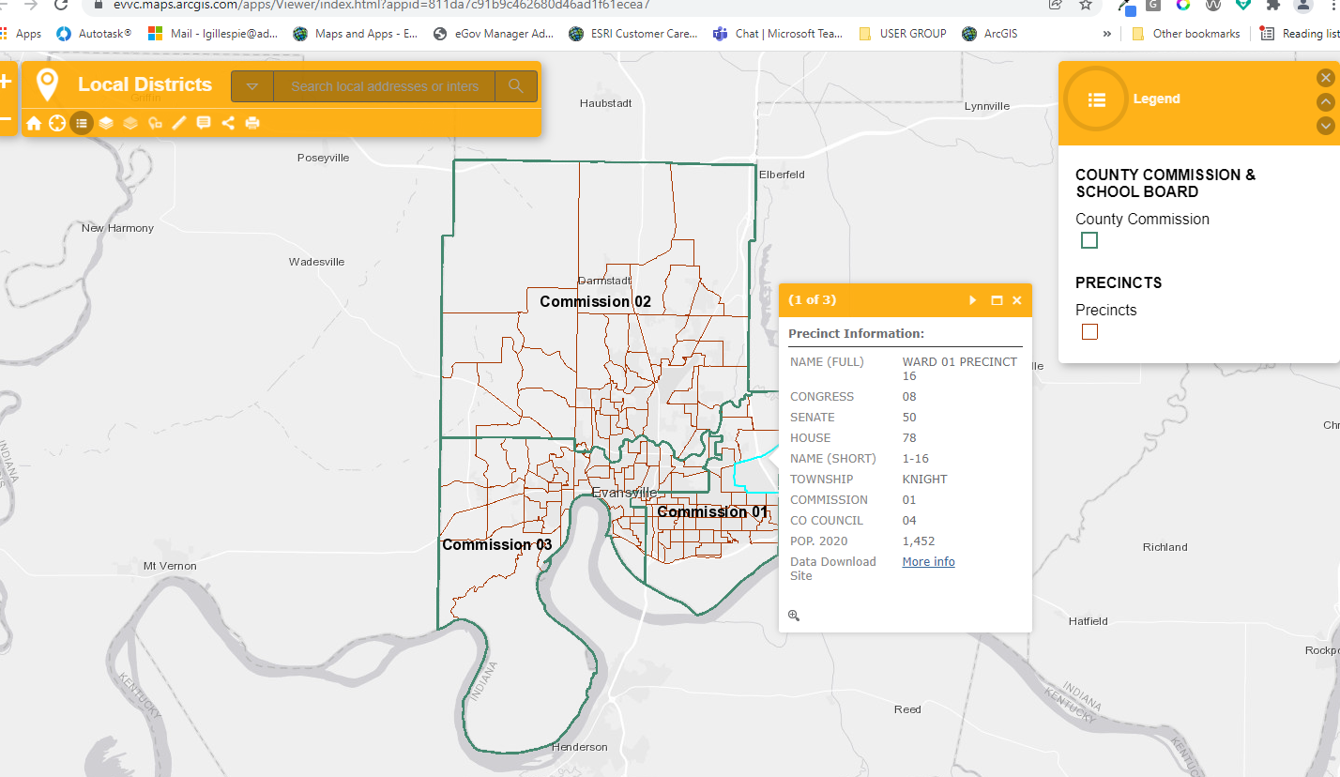Open the ESRI Customer Care bookmark
The width and height of the screenshot is (1340, 777).
coord(633,34)
